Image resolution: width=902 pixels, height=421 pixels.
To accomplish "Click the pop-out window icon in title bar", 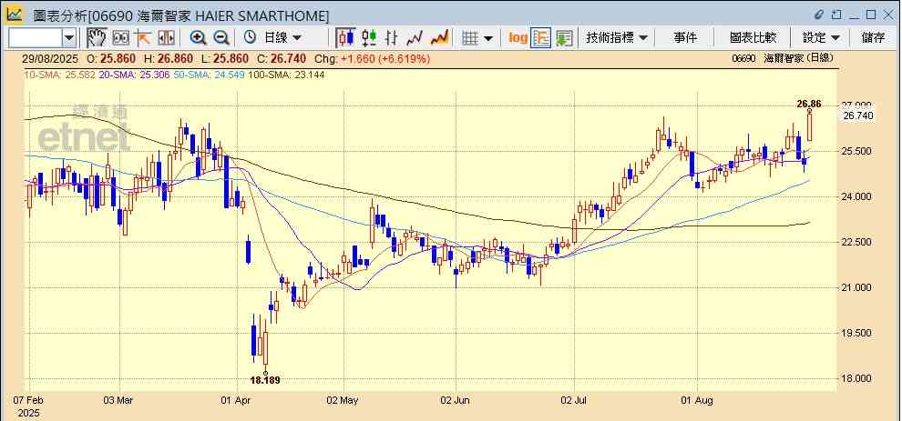I will coord(836,15).
